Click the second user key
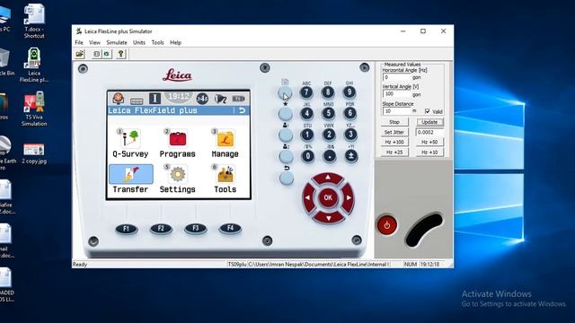The image size is (575, 323). pyautogui.click(x=286, y=157)
